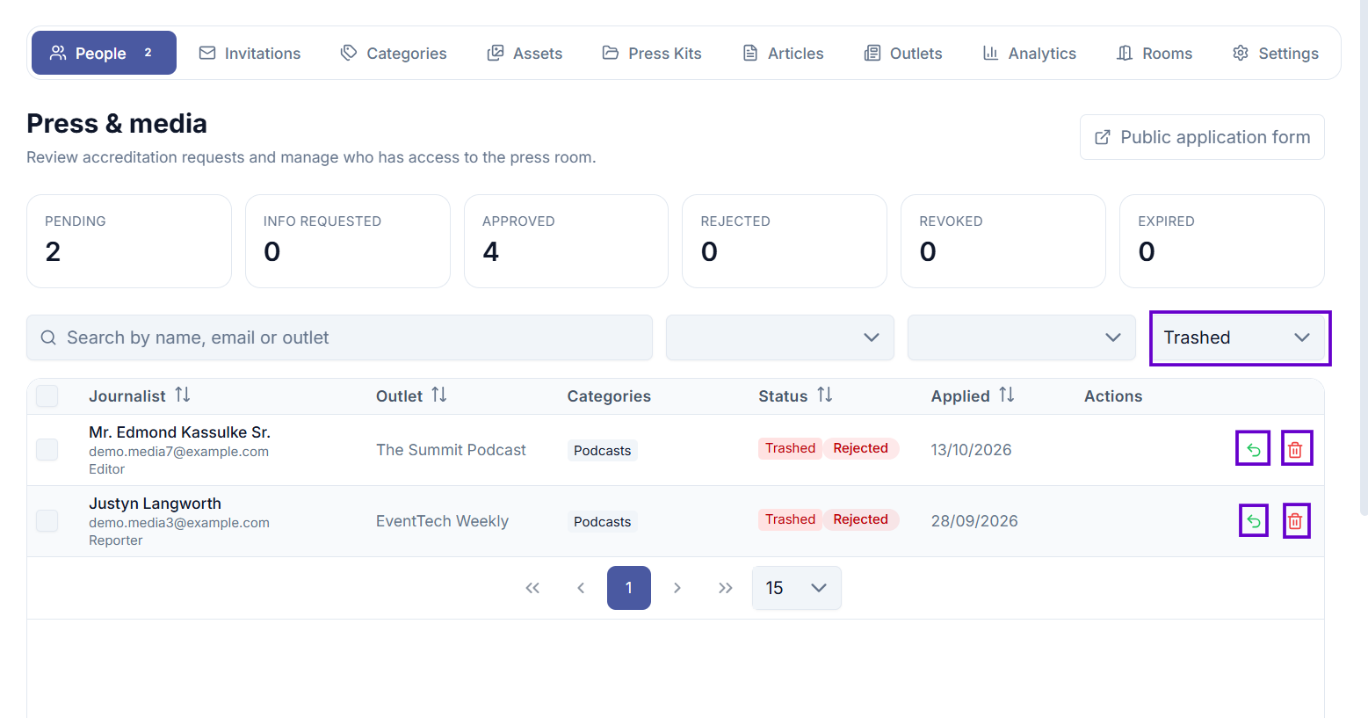Go to next page of results
Viewport: 1368px width, 718px height.
tap(677, 588)
